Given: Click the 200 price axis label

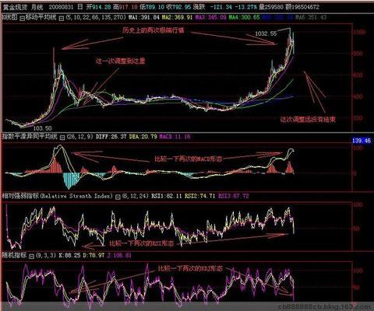Looking at the screenshot, I should pyautogui.click(x=358, y=118).
